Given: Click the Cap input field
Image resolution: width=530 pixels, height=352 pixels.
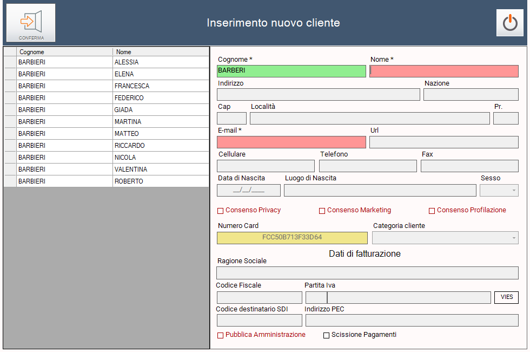Looking at the screenshot, I should pyautogui.click(x=231, y=118).
